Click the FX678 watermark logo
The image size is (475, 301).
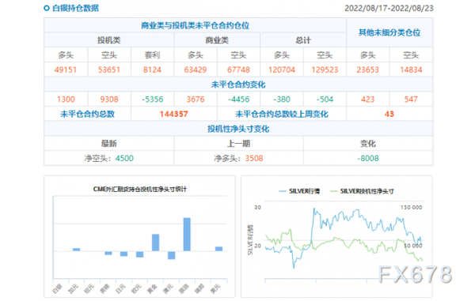pos(415,274)
